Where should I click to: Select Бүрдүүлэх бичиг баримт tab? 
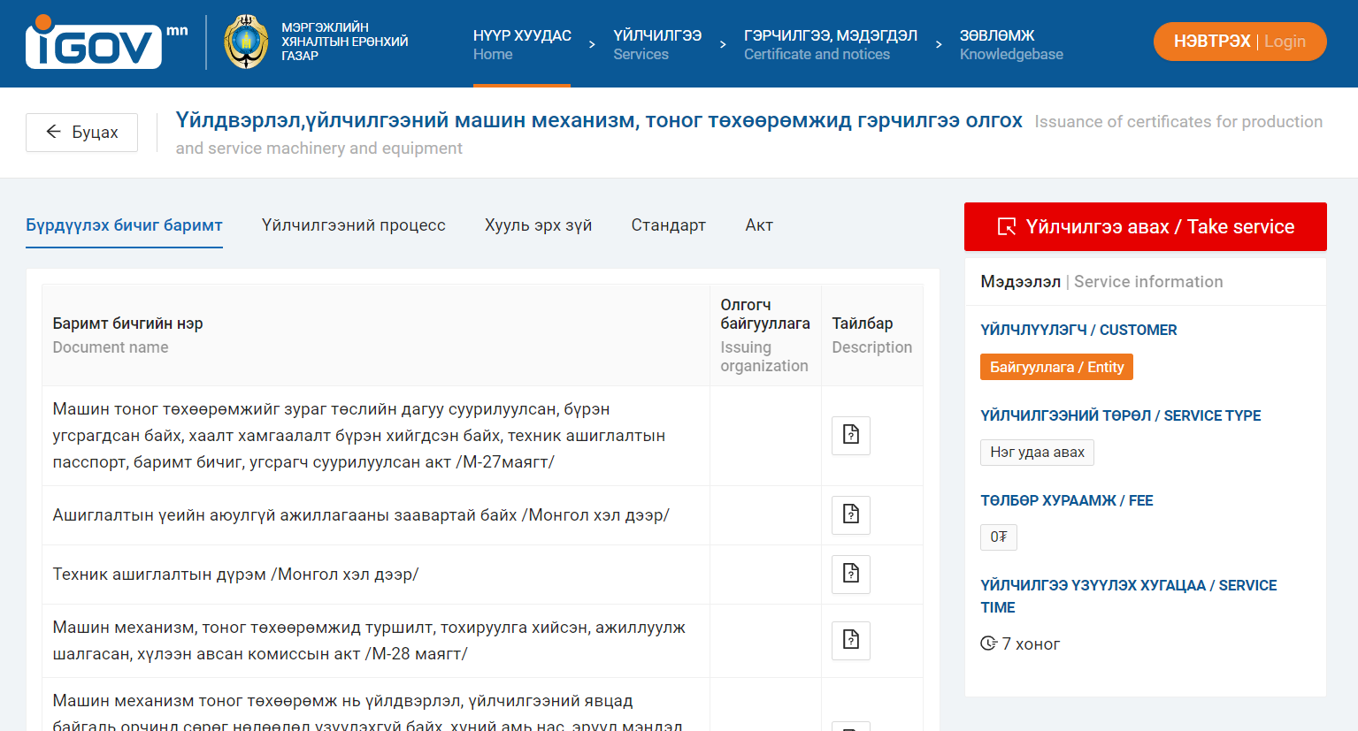tap(124, 225)
